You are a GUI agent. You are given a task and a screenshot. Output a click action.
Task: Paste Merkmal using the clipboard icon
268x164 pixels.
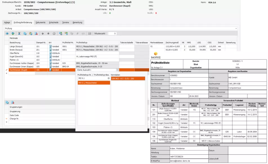pos(31,34)
